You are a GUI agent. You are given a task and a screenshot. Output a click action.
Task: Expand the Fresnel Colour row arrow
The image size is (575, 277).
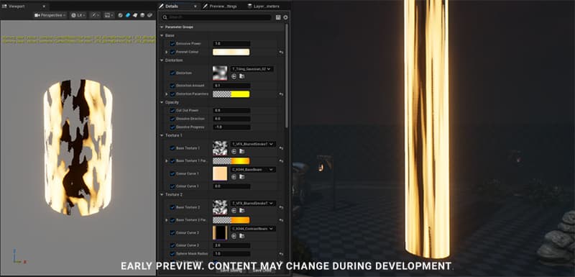[167, 52]
